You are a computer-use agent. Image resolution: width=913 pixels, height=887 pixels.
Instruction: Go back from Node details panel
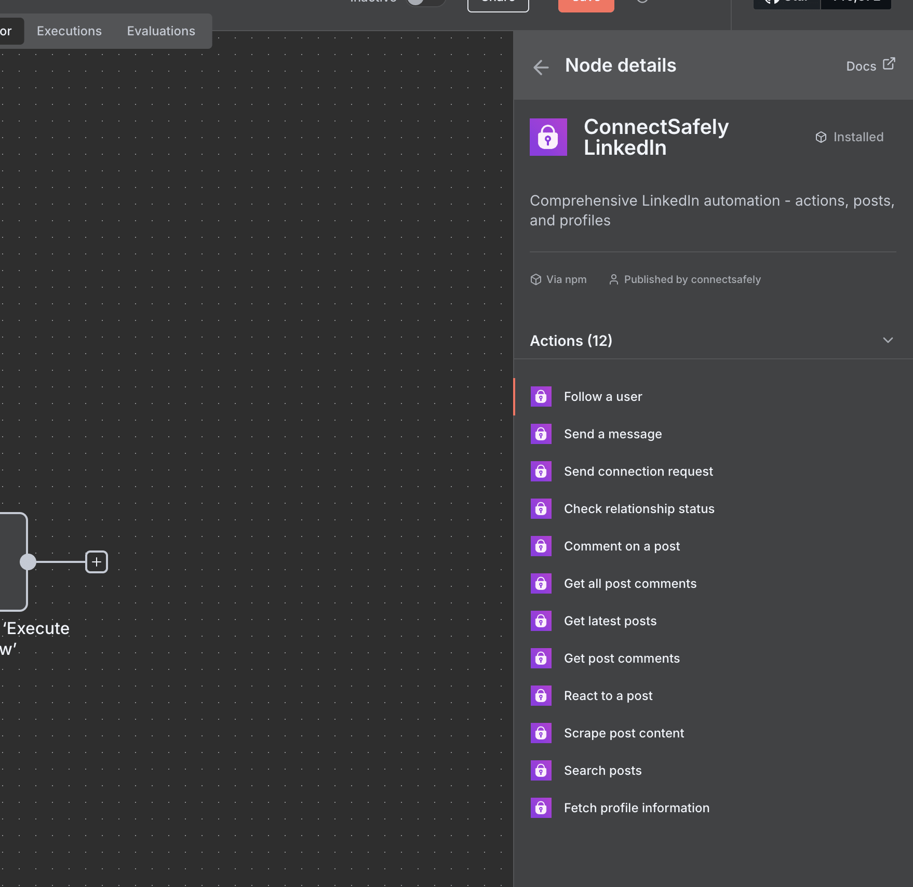point(541,68)
